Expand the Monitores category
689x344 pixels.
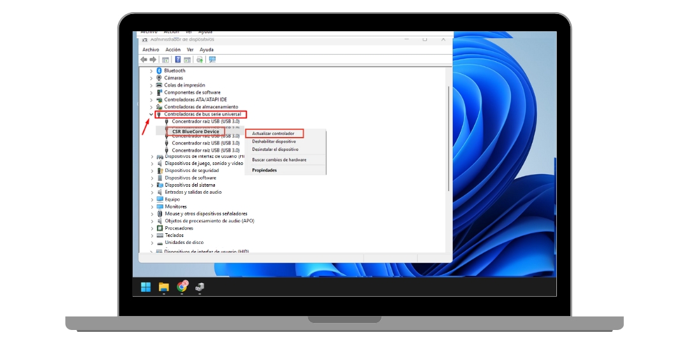click(x=151, y=206)
